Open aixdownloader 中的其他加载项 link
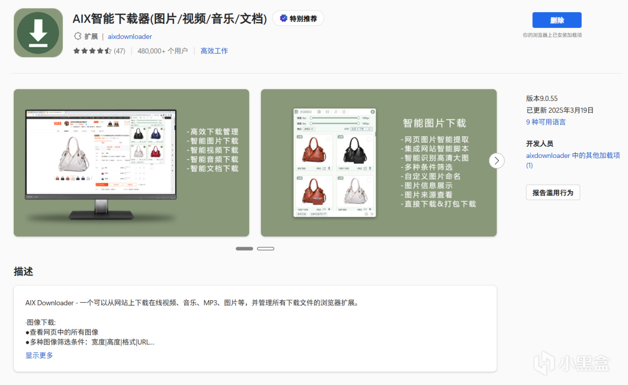Screen dimensions: 628x385 pyautogui.click(x=573, y=160)
